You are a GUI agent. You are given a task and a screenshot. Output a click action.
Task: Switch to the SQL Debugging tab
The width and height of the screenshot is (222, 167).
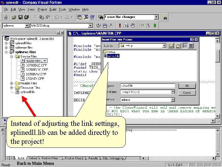113,158
